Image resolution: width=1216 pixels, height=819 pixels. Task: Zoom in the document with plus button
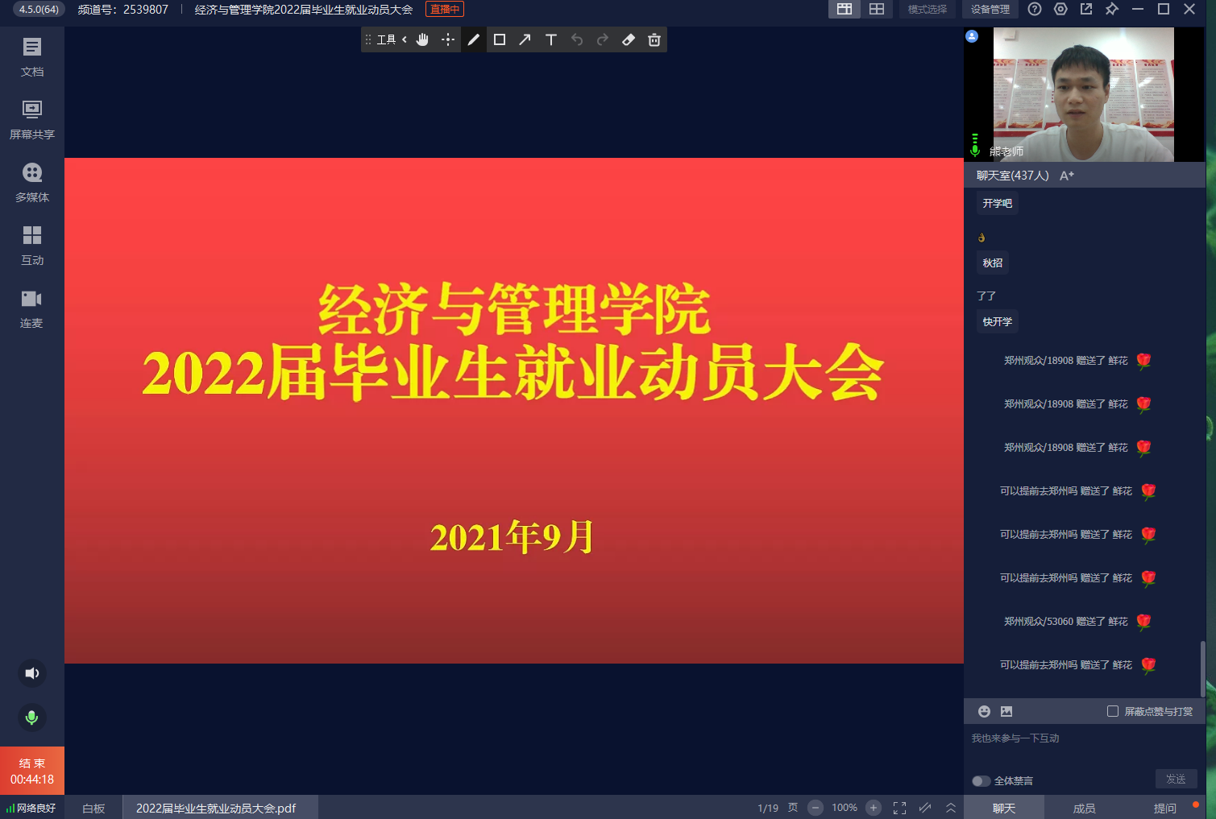tap(874, 808)
